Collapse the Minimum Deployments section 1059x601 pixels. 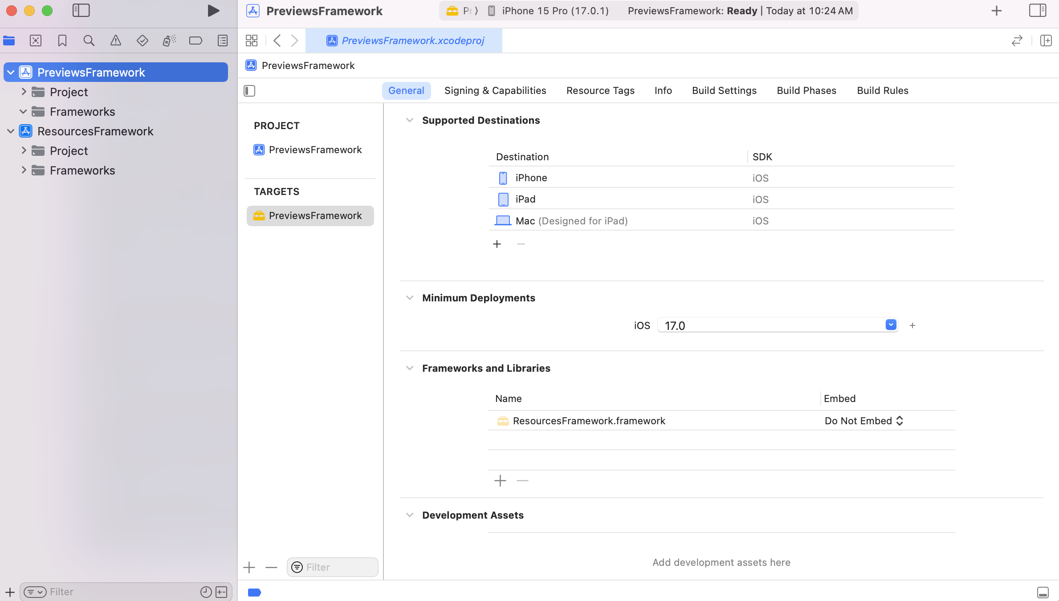pos(410,298)
